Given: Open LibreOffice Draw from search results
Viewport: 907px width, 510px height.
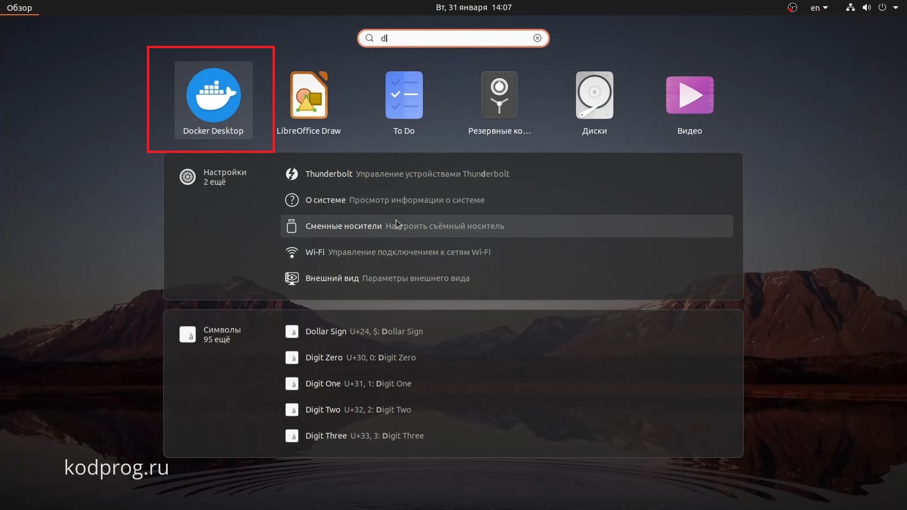Looking at the screenshot, I should pyautogui.click(x=308, y=100).
